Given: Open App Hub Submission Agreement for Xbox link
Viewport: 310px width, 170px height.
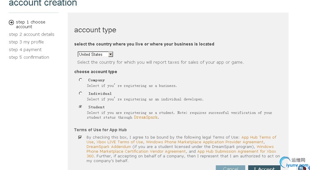Looking at the screenshot, I should pos(237,151).
